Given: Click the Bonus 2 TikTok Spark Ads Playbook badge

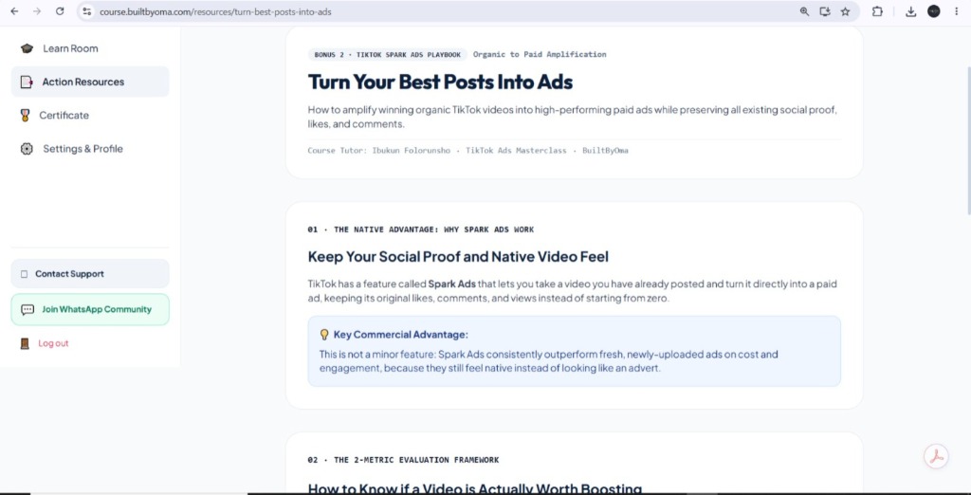Looking at the screenshot, I should click(x=387, y=54).
